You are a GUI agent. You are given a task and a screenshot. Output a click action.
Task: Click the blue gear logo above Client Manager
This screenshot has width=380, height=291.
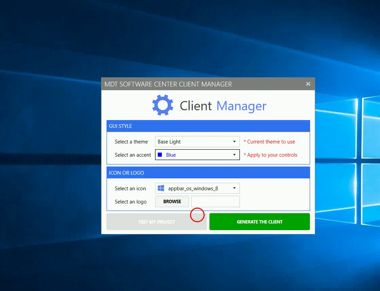click(162, 105)
